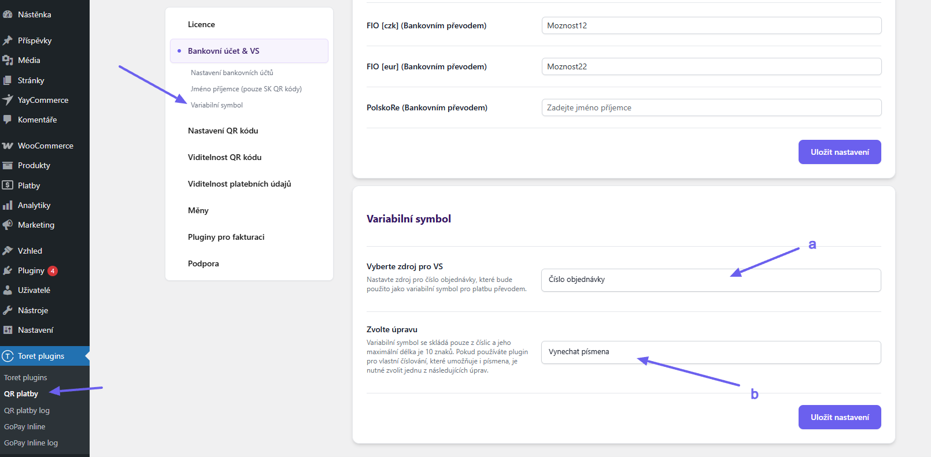
Task: Click the Nastavení sliders icon
Action: [8, 330]
